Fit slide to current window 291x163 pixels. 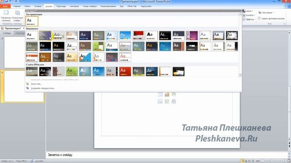pyautogui.click(x=289, y=161)
